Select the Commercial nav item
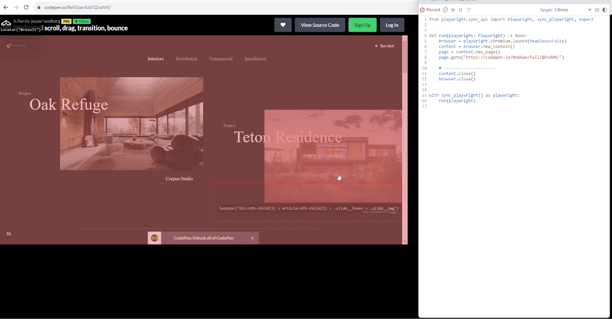The width and height of the screenshot is (612, 319). point(221,59)
